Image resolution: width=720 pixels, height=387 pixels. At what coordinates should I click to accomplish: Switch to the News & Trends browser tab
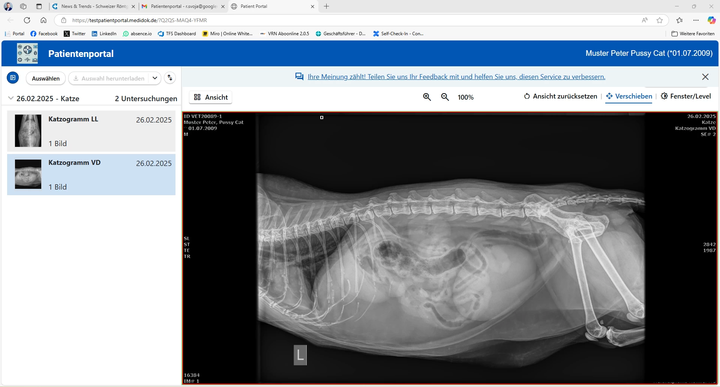(94, 6)
